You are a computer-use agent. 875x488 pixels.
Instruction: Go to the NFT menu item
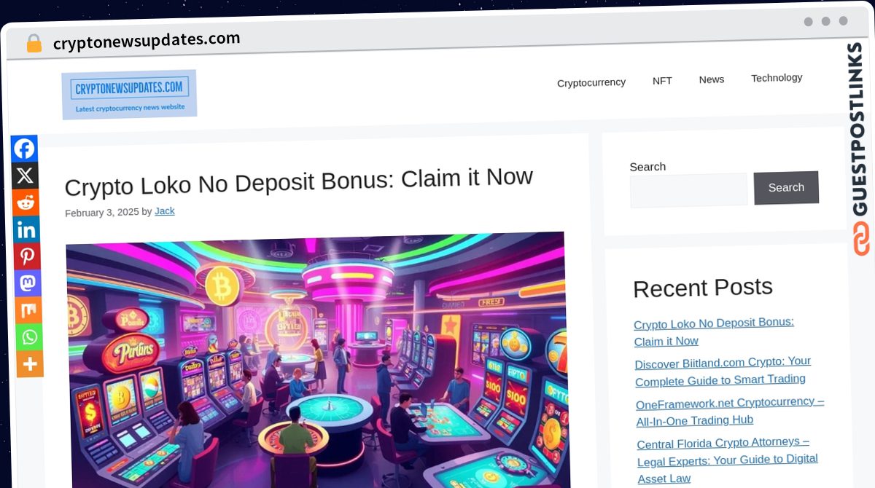click(x=662, y=81)
